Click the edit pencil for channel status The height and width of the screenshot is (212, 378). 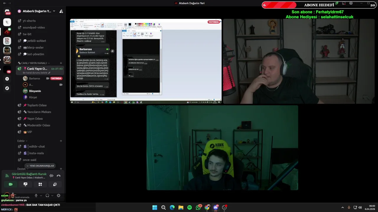click(x=49, y=73)
